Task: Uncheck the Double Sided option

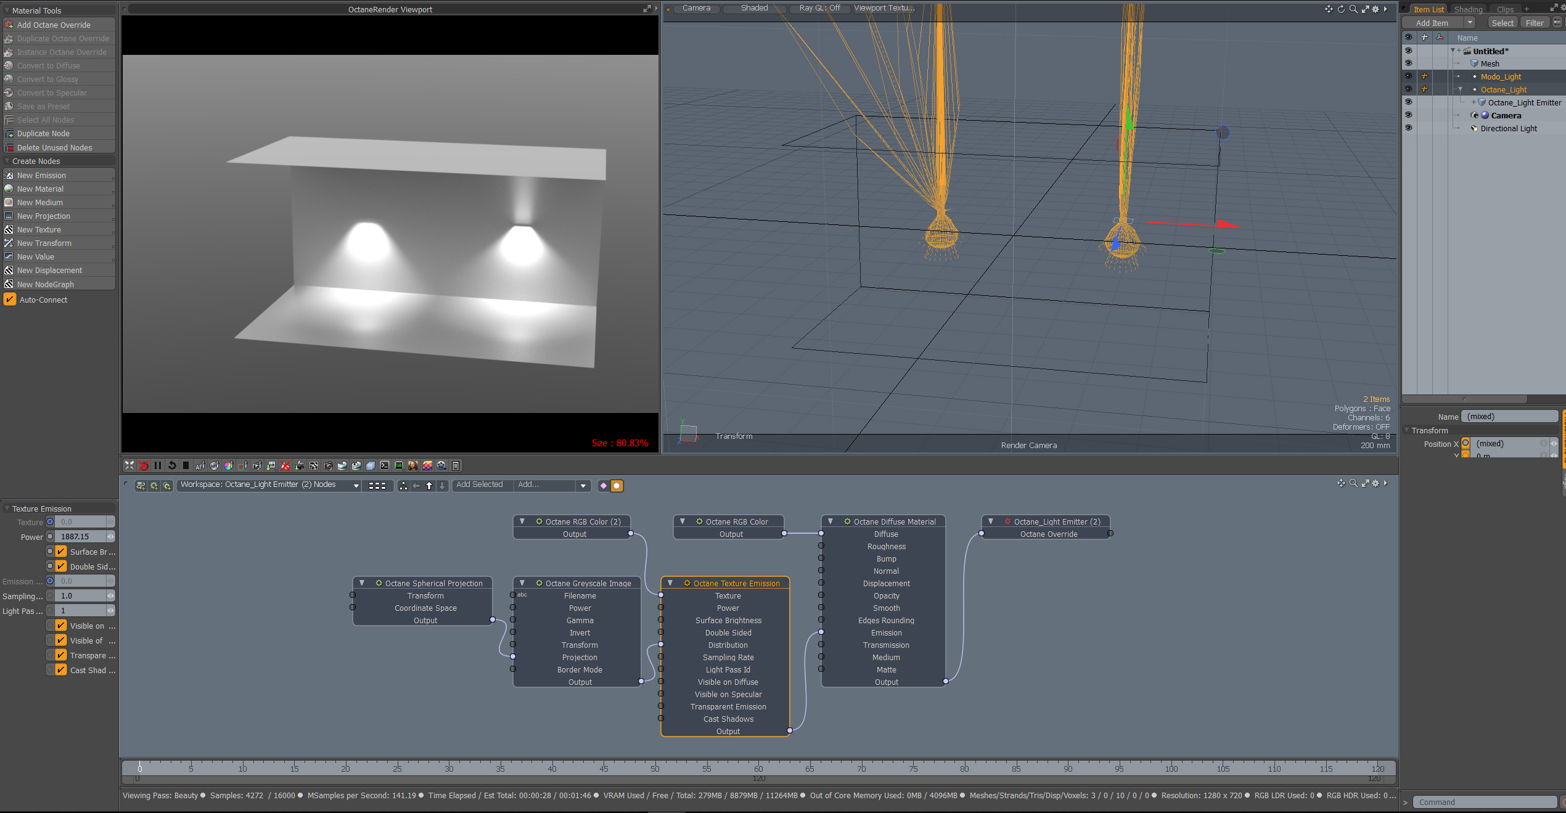Action: tap(61, 566)
